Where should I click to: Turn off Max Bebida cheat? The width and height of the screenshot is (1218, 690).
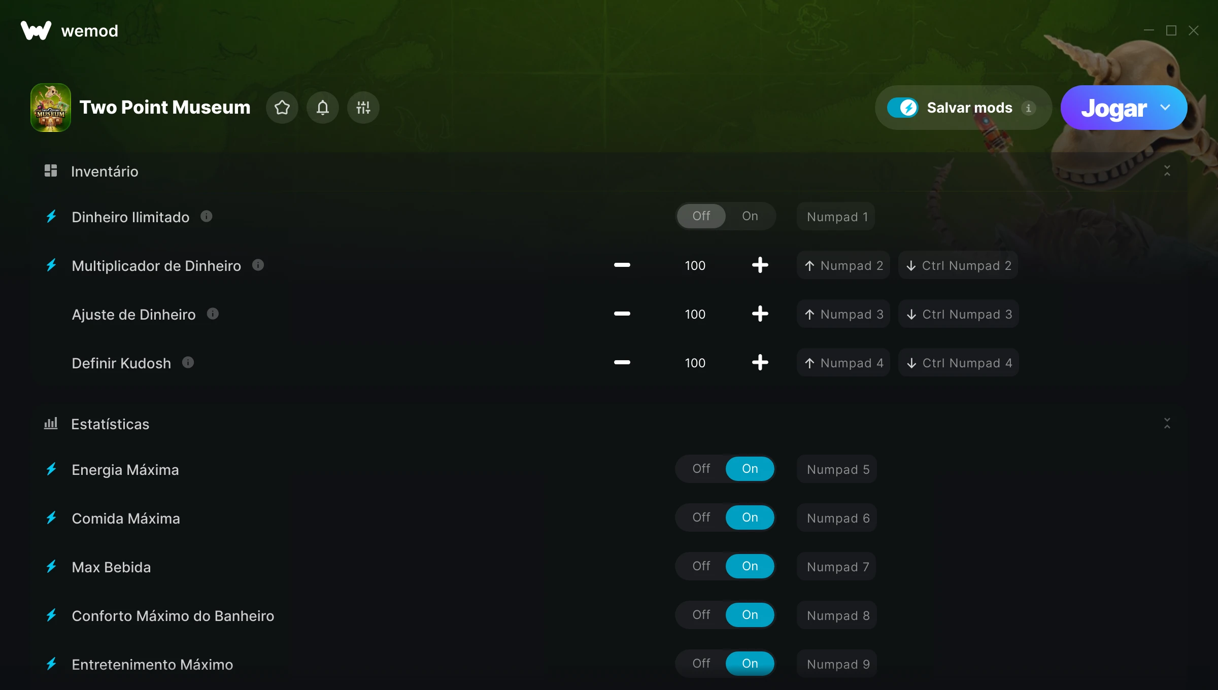(701, 566)
